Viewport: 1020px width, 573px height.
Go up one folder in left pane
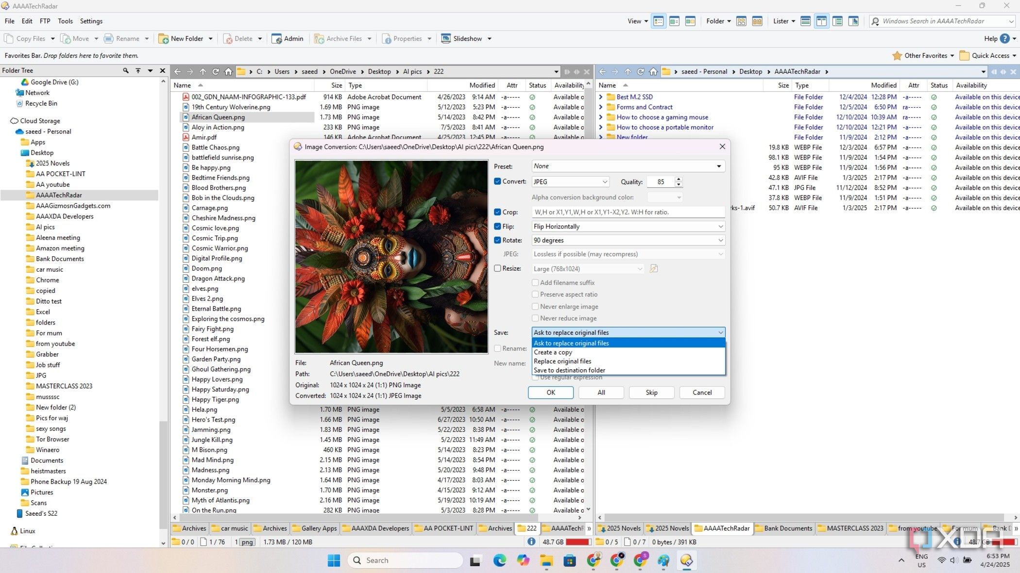point(203,71)
